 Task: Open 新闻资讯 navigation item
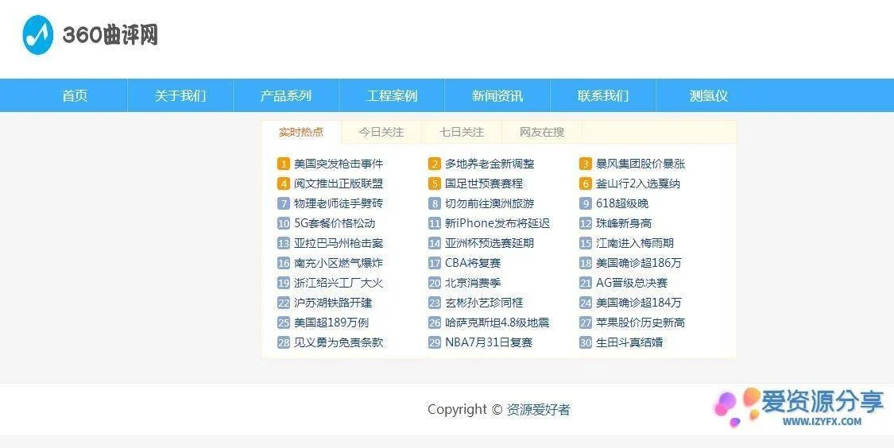tap(497, 96)
